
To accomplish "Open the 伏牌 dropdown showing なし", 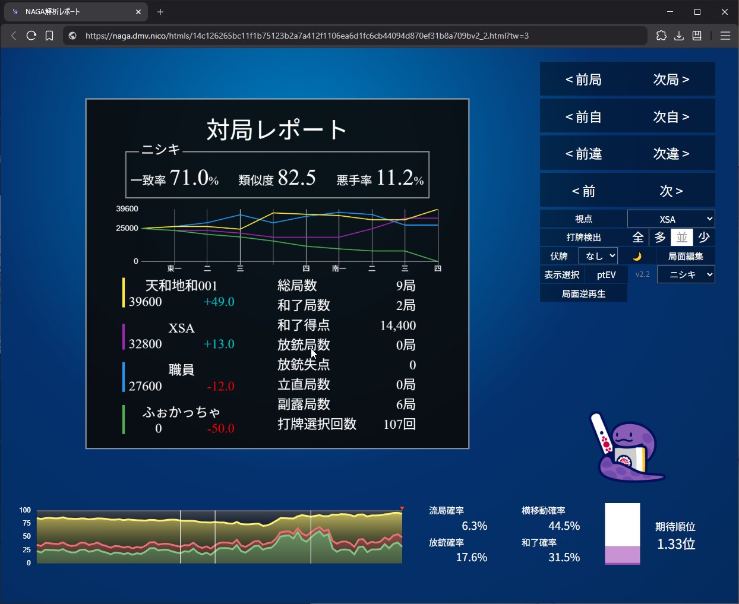I will [x=598, y=256].
